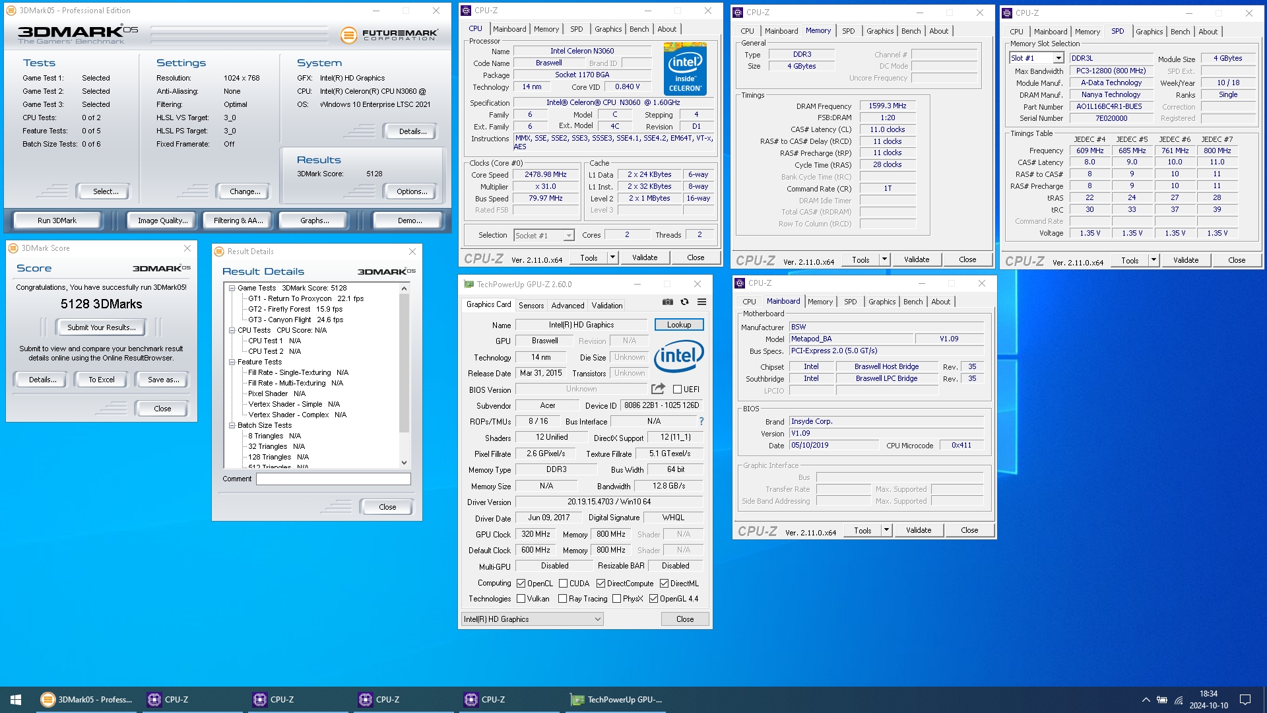Image resolution: width=1267 pixels, height=713 pixels.
Task: Switch to TechPowerUp GPU-Z taskbar item
Action: (617, 700)
